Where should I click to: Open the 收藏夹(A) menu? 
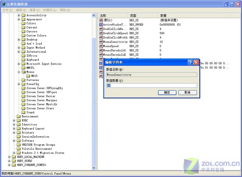pyautogui.click(x=50, y=10)
